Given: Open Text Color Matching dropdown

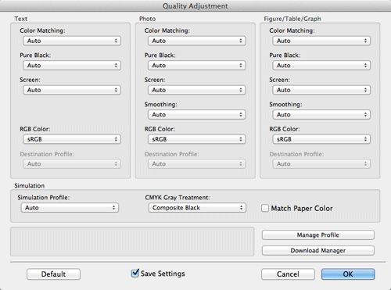Looking at the screenshot, I should tap(72, 41).
